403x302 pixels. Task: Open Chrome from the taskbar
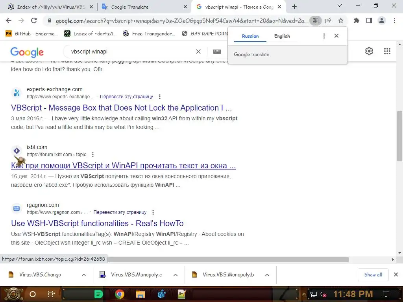point(120,294)
